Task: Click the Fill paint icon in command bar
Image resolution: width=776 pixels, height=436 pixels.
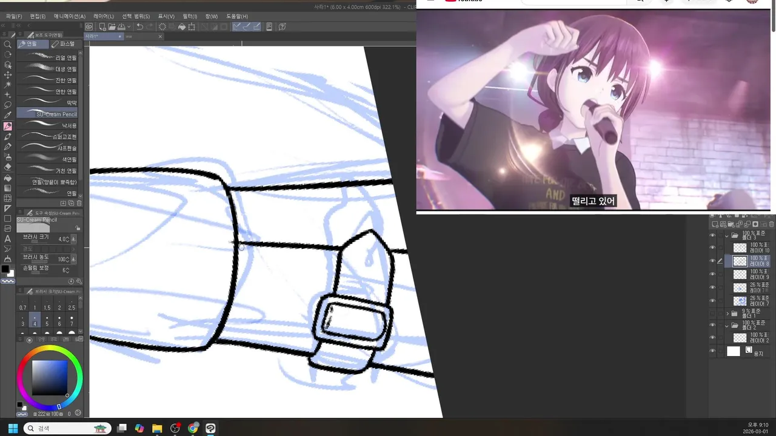Action: click(182, 27)
